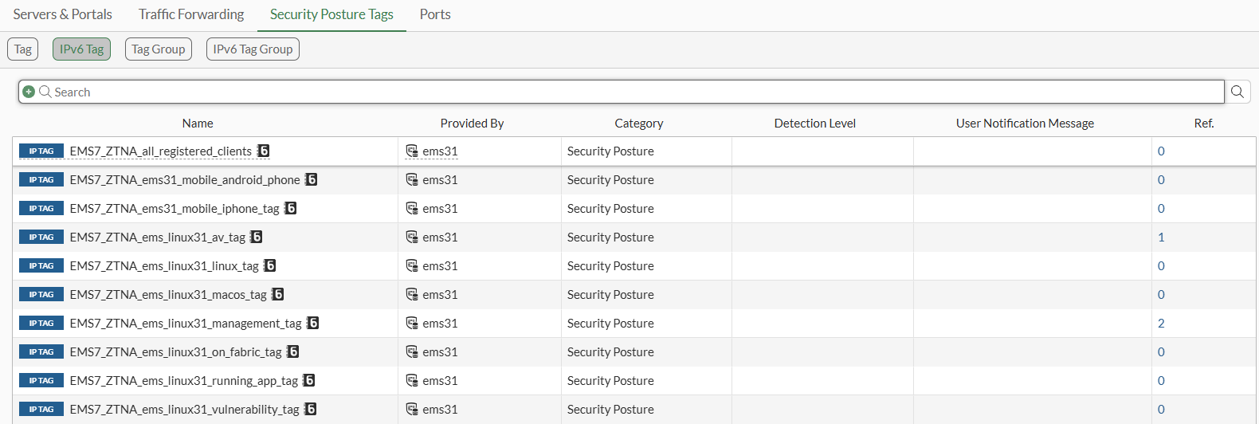This screenshot has width=1259, height=424.
Task: Click ems31 provider icon in management_tag row
Action: (x=412, y=323)
